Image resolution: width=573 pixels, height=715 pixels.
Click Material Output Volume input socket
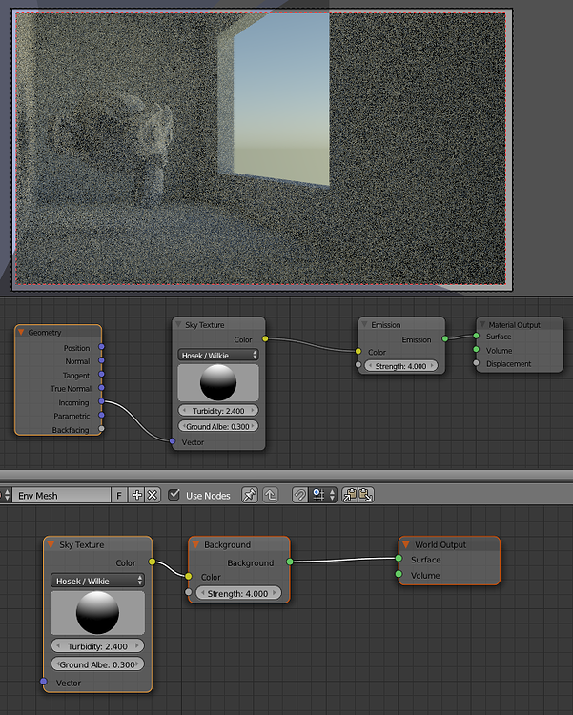476,350
